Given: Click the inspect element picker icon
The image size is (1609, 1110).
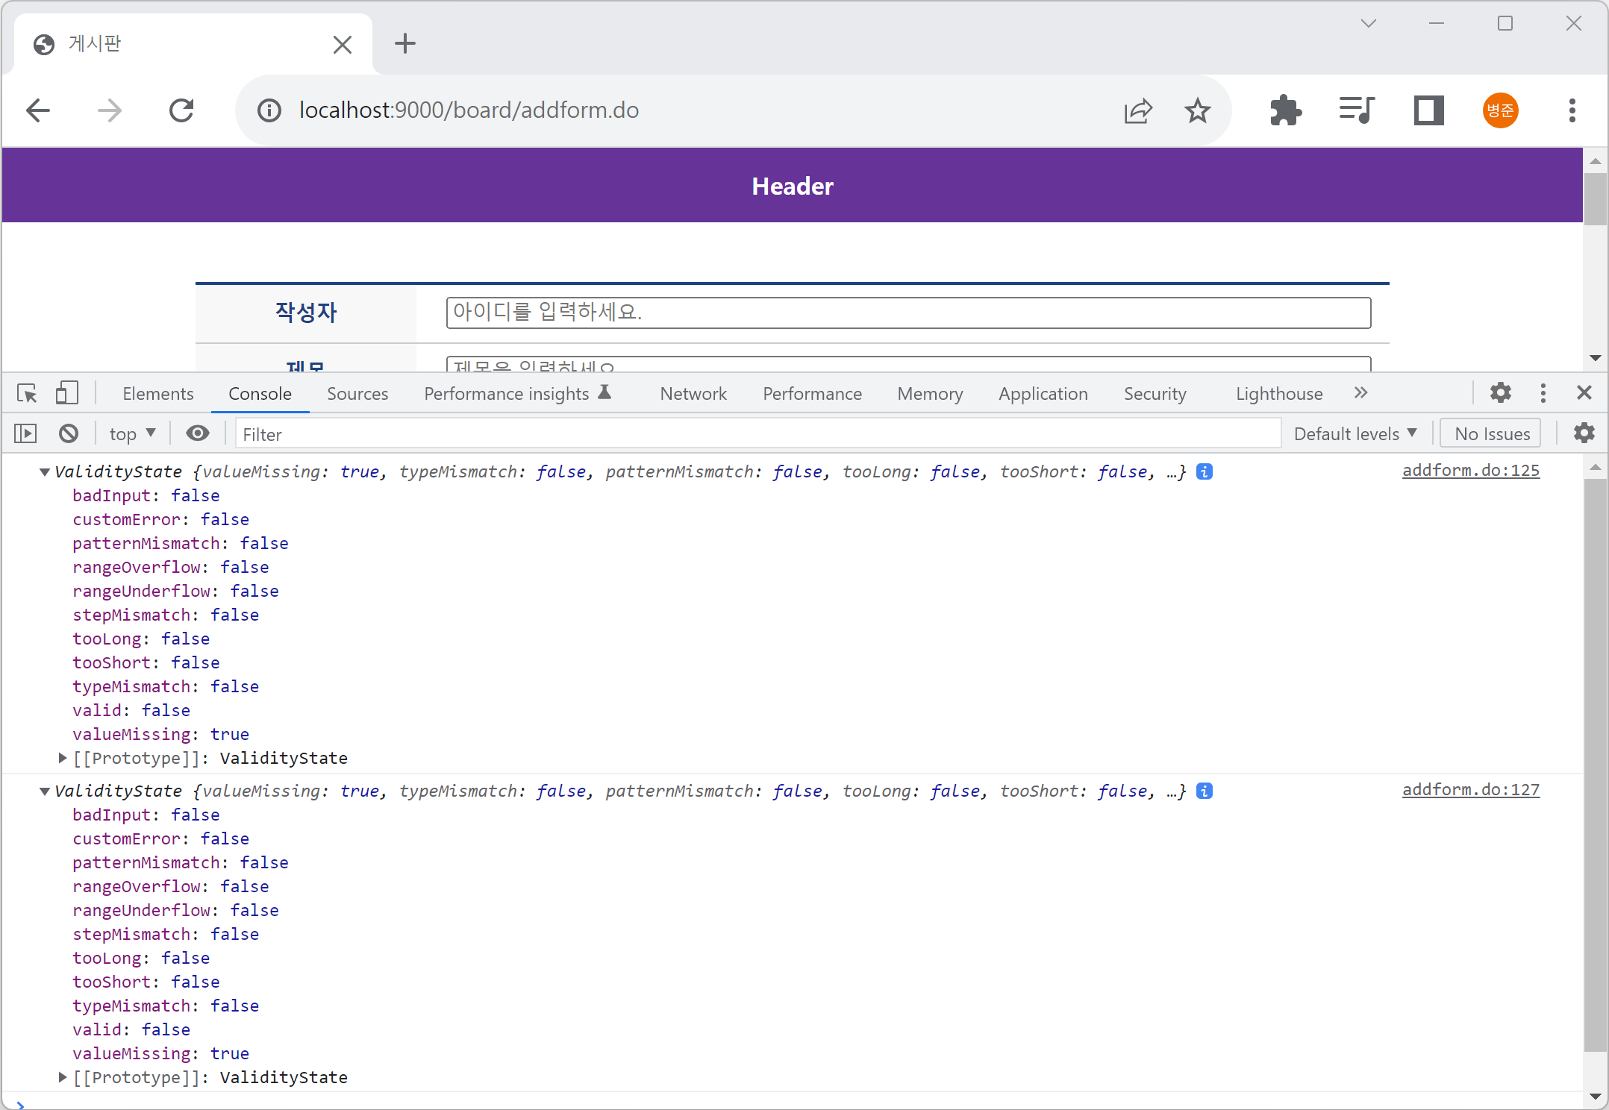Looking at the screenshot, I should (x=27, y=393).
